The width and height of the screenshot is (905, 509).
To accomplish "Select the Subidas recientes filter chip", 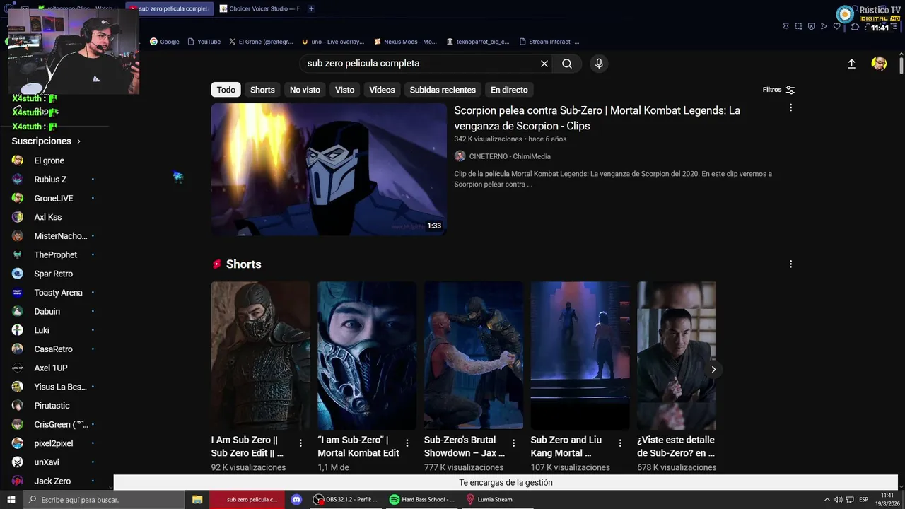I will pos(443,90).
